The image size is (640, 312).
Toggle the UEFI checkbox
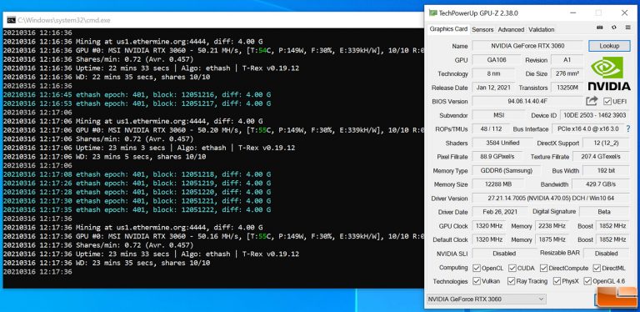(607, 101)
